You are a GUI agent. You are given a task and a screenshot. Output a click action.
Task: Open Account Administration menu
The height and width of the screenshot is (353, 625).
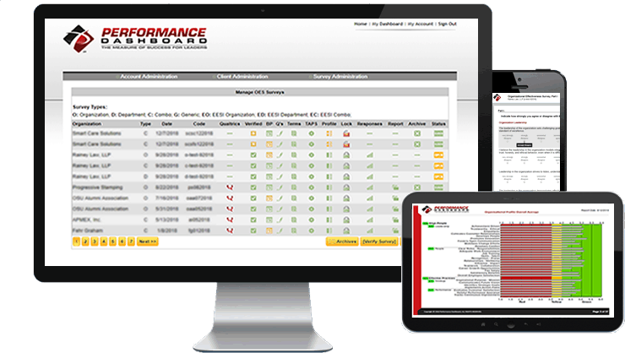click(x=149, y=77)
